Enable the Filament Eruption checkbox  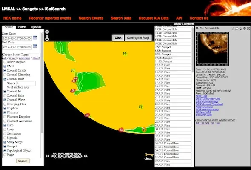(5, 117)
